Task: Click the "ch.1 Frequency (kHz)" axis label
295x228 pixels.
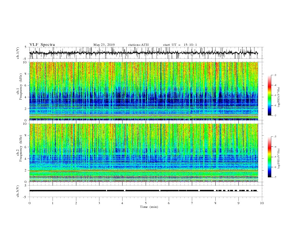Action: tap(19, 86)
